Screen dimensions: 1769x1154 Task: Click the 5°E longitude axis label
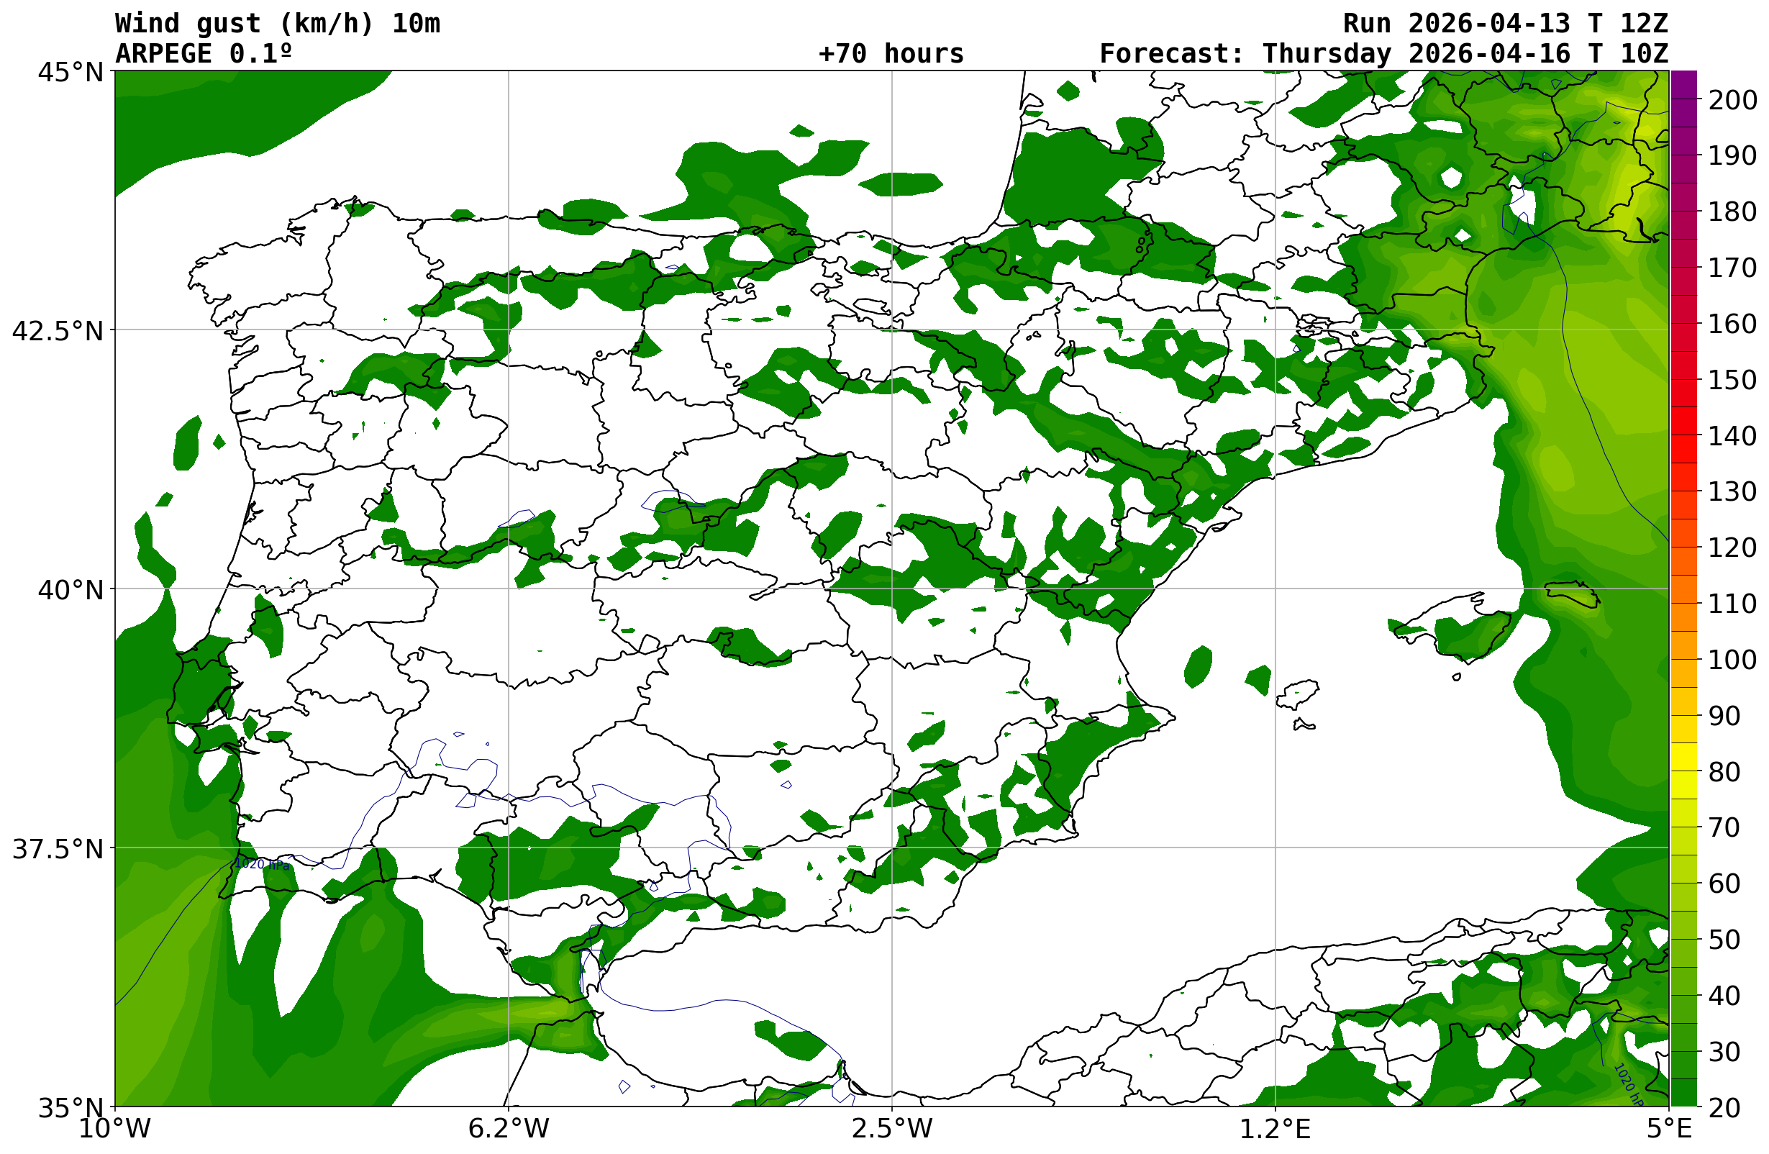[1669, 1129]
